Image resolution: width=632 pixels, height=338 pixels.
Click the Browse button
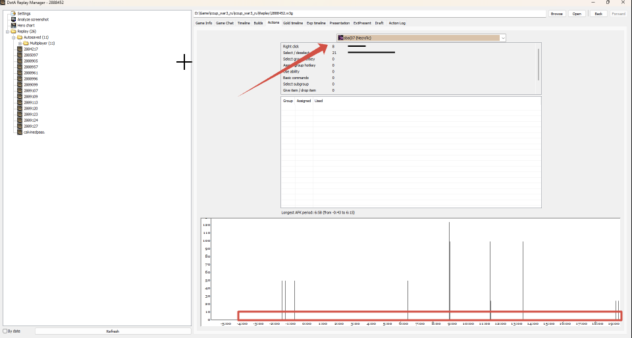[x=557, y=14]
